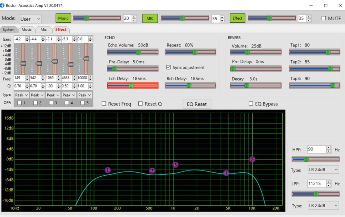The image size is (345, 217).
Task: Click band 1 Gain field showing -4.2
Action: (19, 39)
